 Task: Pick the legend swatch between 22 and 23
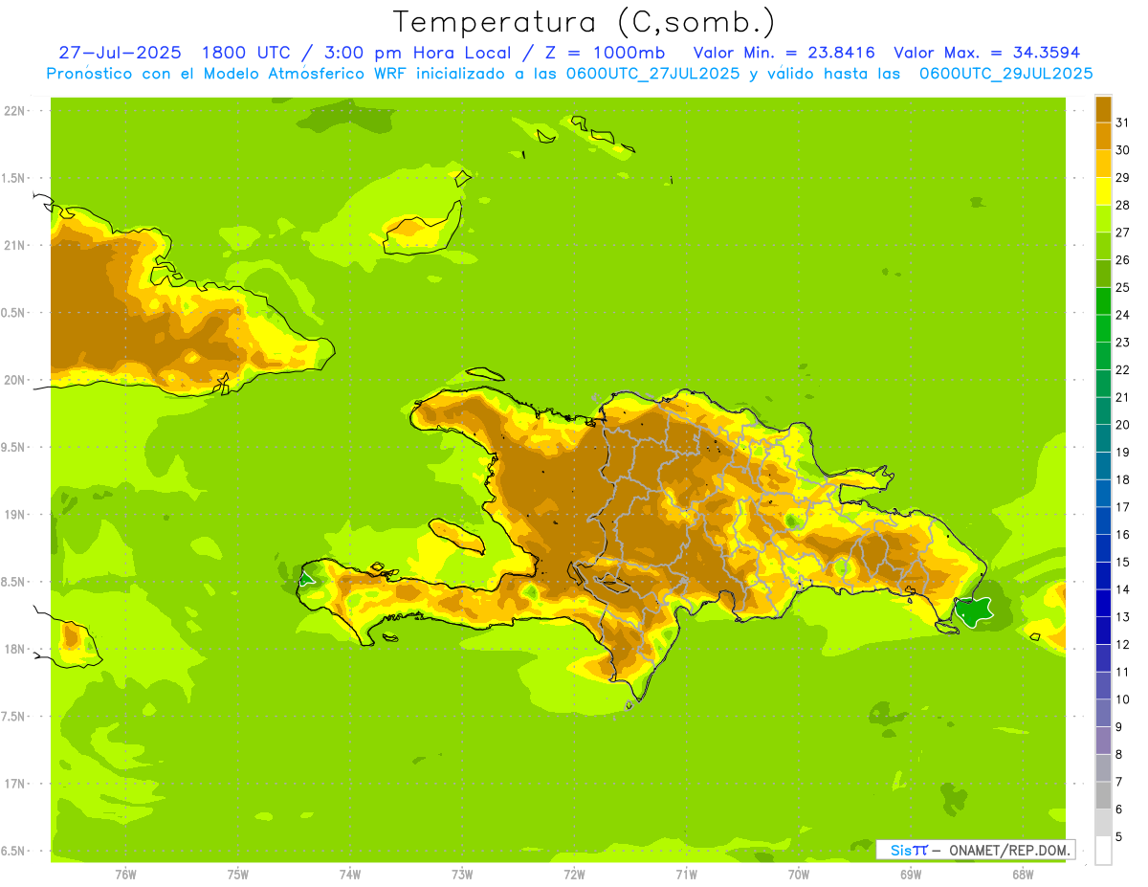click(1103, 356)
